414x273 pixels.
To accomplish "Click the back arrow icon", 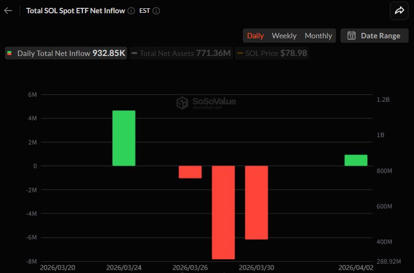I will click(8, 11).
